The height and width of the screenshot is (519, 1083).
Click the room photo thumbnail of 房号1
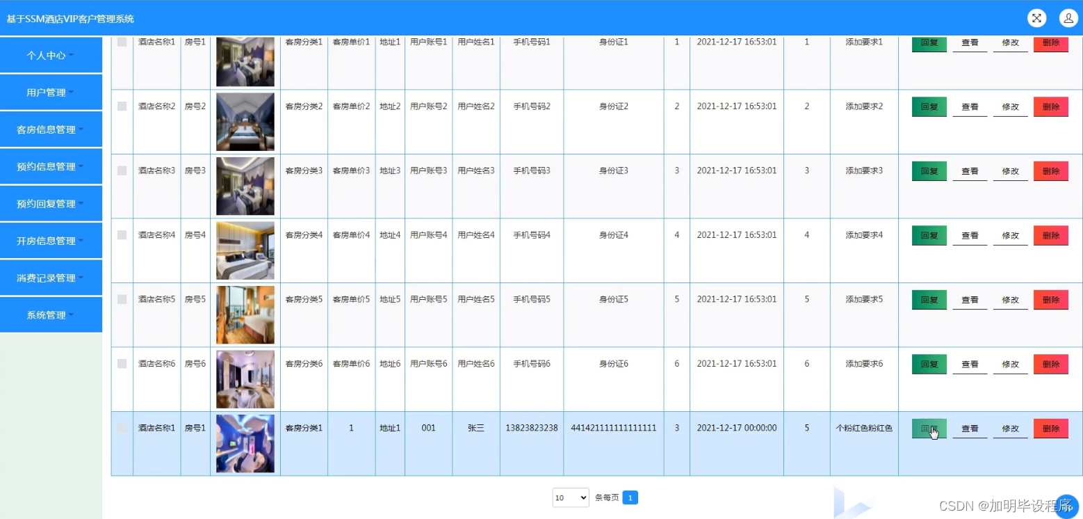[245, 61]
